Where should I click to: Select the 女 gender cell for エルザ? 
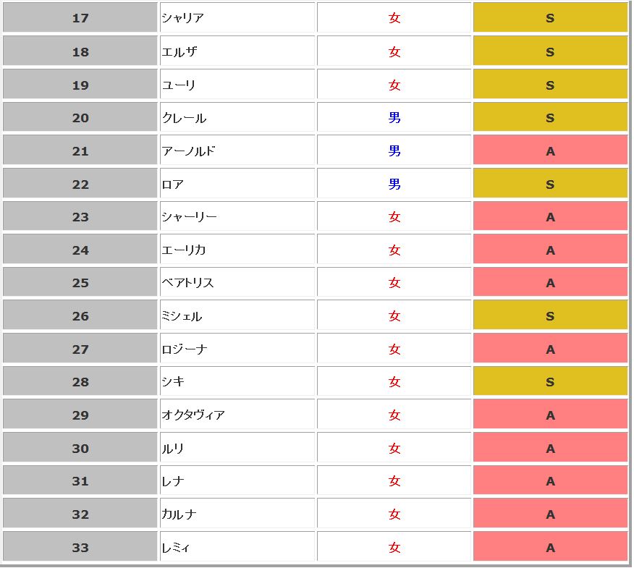394,51
